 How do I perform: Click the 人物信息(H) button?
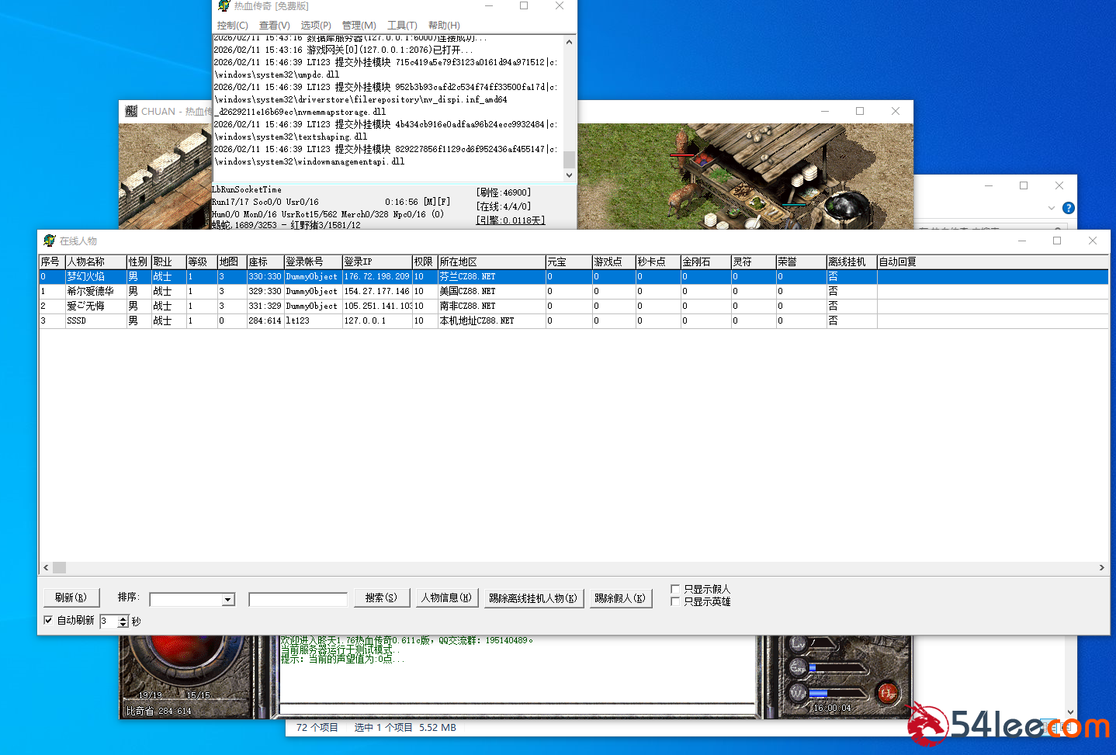tap(446, 598)
